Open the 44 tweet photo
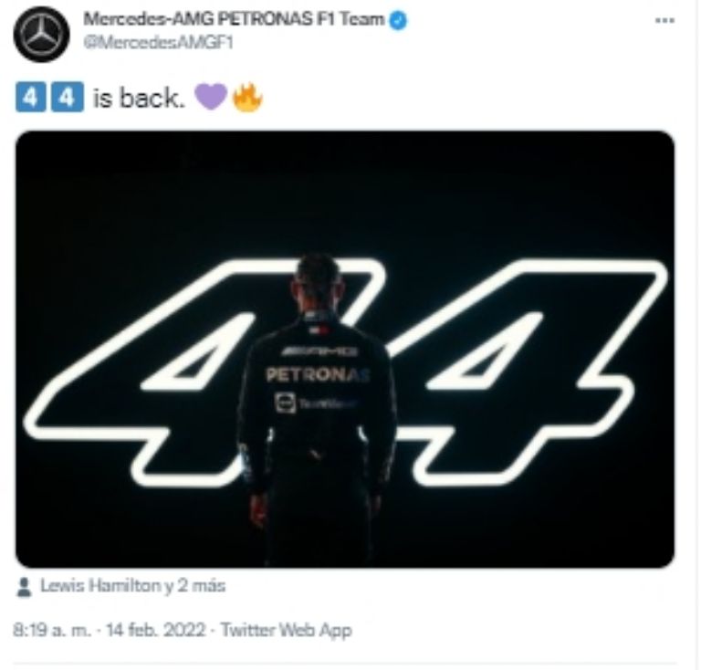Screen dimensions: 701x670 pos(345,349)
